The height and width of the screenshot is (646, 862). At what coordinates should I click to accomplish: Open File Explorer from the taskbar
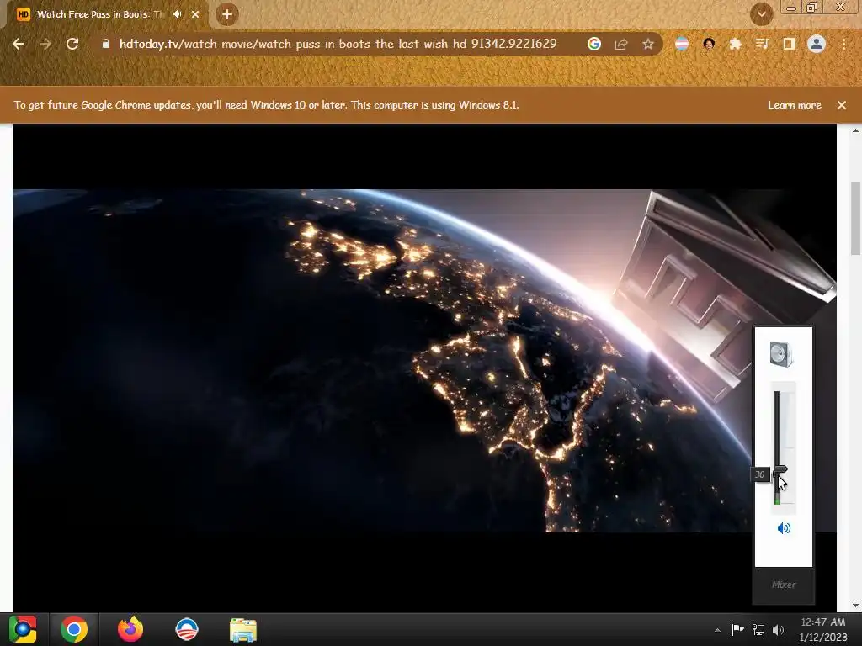click(243, 630)
